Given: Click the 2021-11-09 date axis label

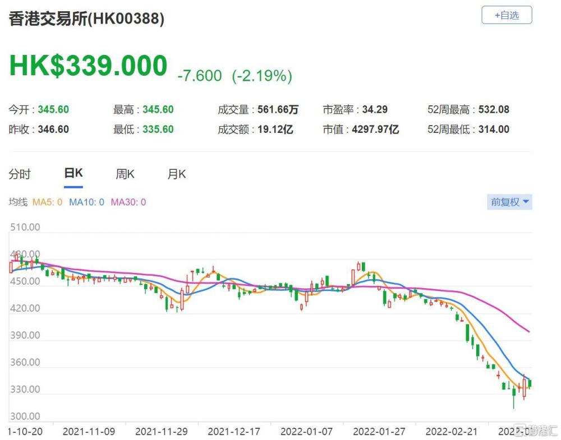Looking at the screenshot, I should [x=89, y=432].
